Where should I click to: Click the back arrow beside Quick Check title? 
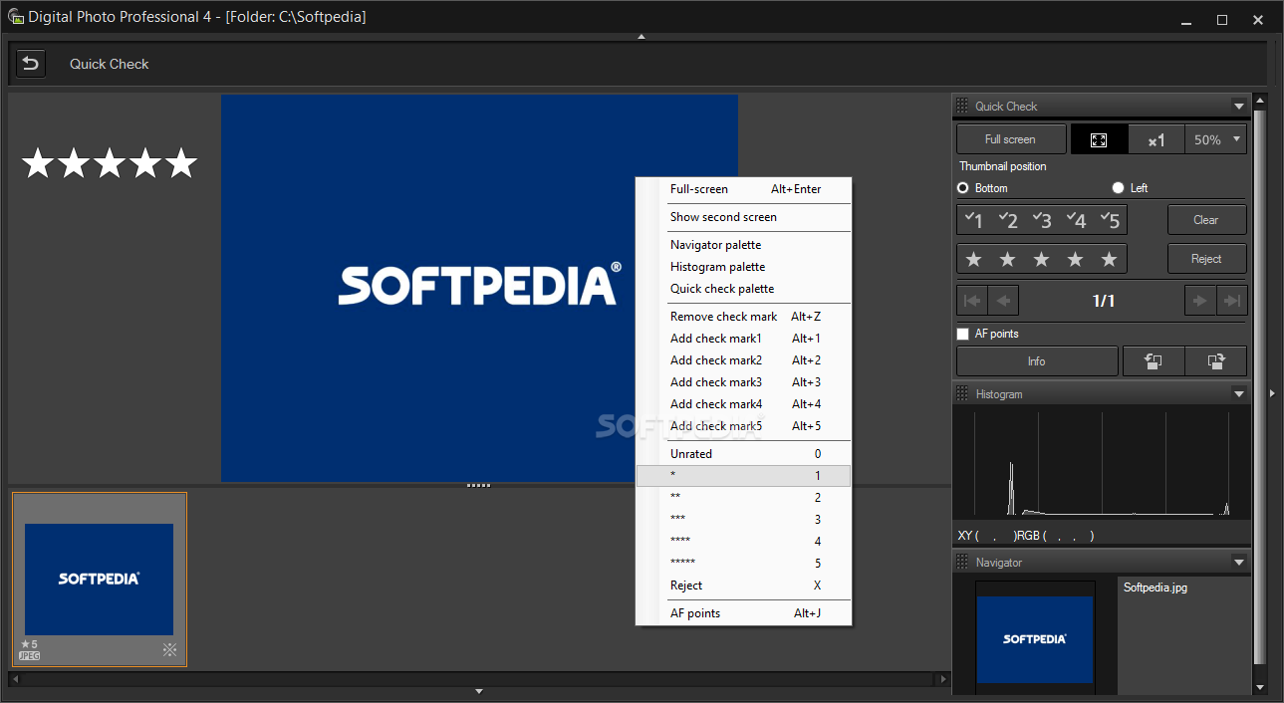tap(31, 64)
